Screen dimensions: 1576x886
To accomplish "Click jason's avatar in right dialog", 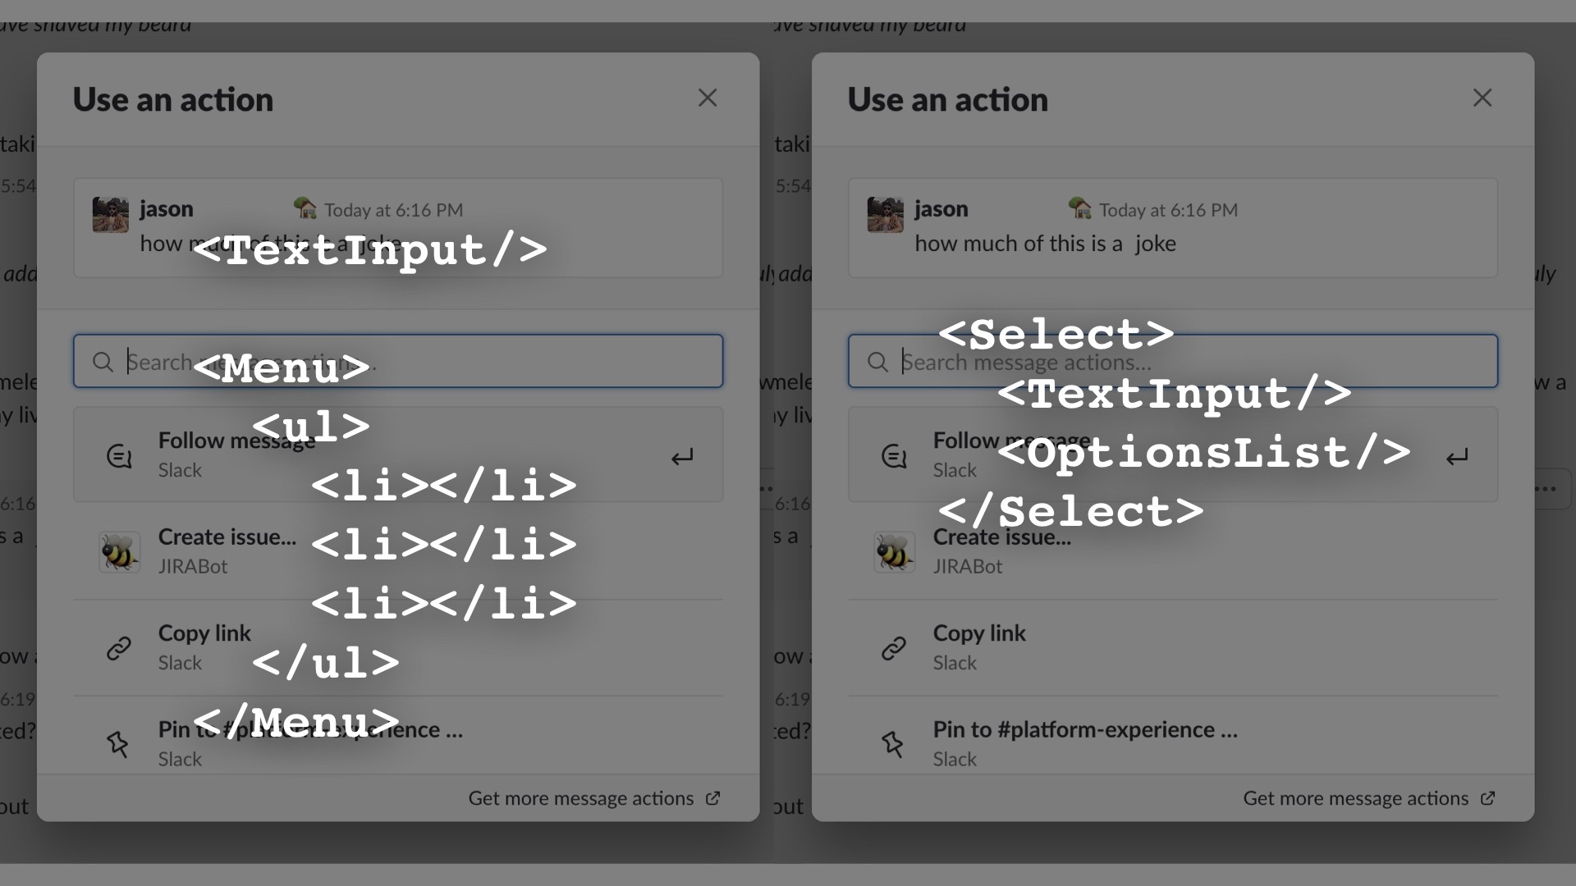I will (885, 215).
